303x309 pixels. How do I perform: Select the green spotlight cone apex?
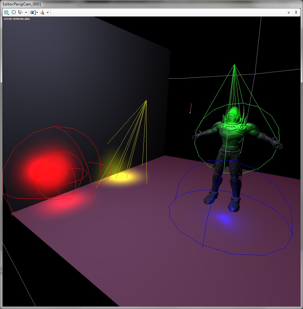point(234,65)
